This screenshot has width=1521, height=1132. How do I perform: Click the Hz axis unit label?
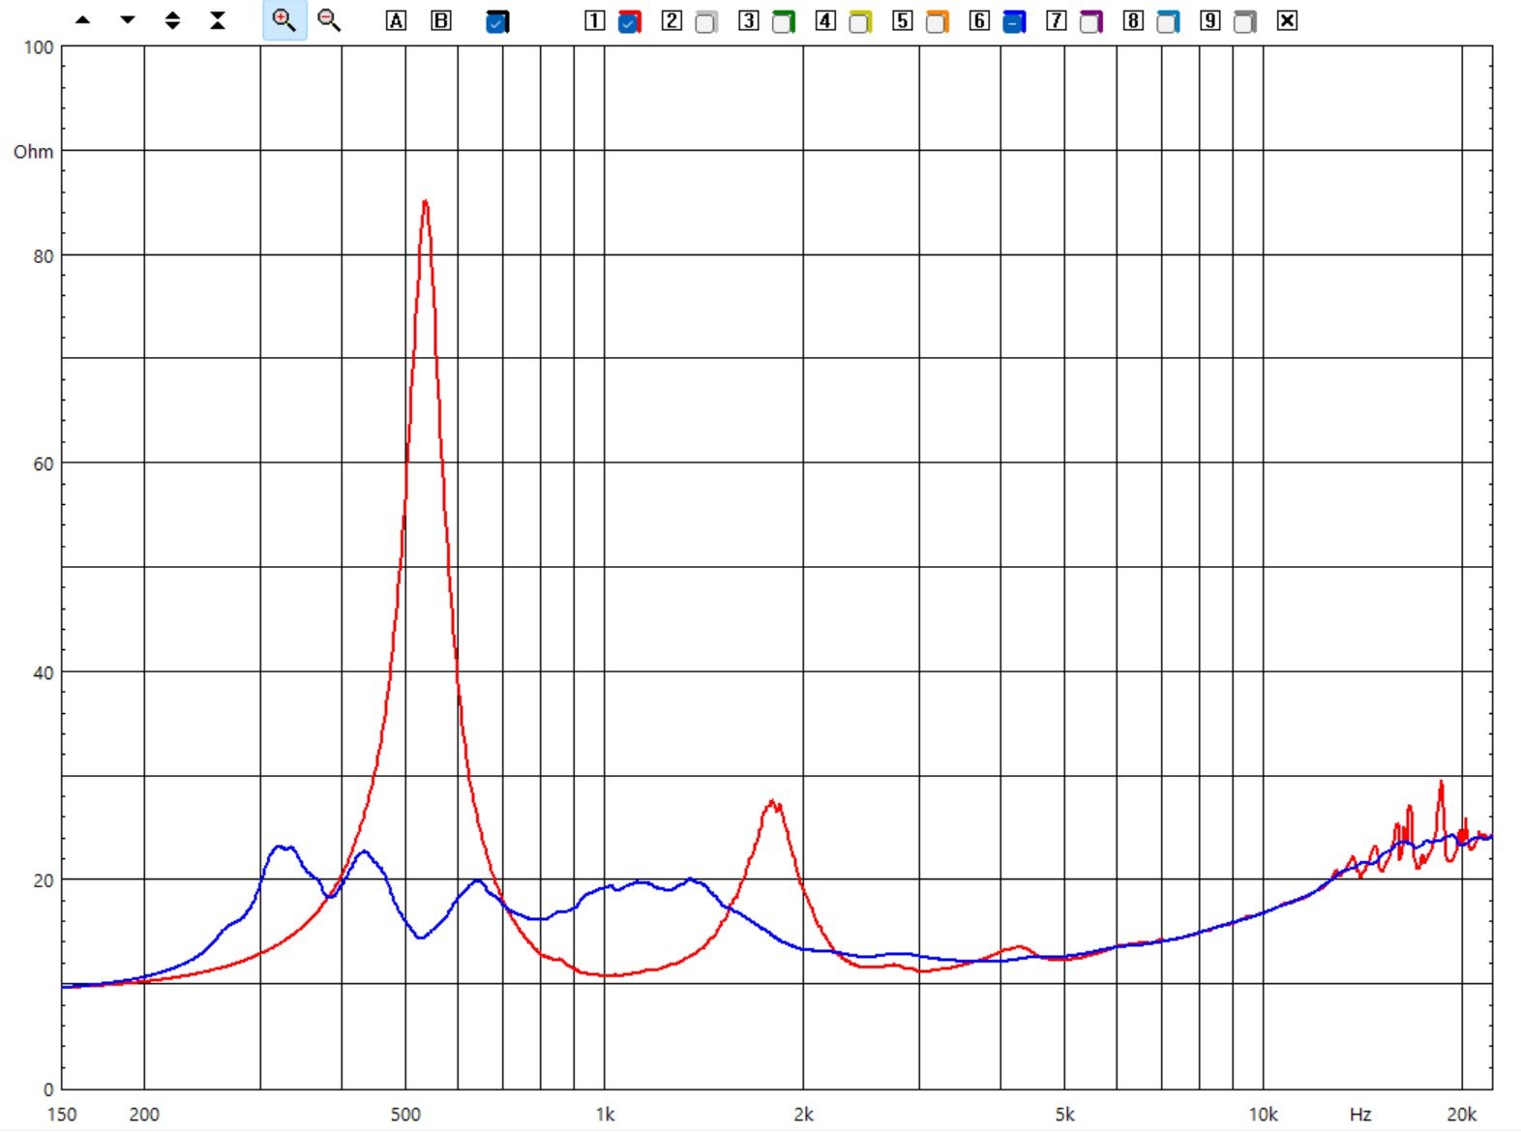coord(1360,1115)
